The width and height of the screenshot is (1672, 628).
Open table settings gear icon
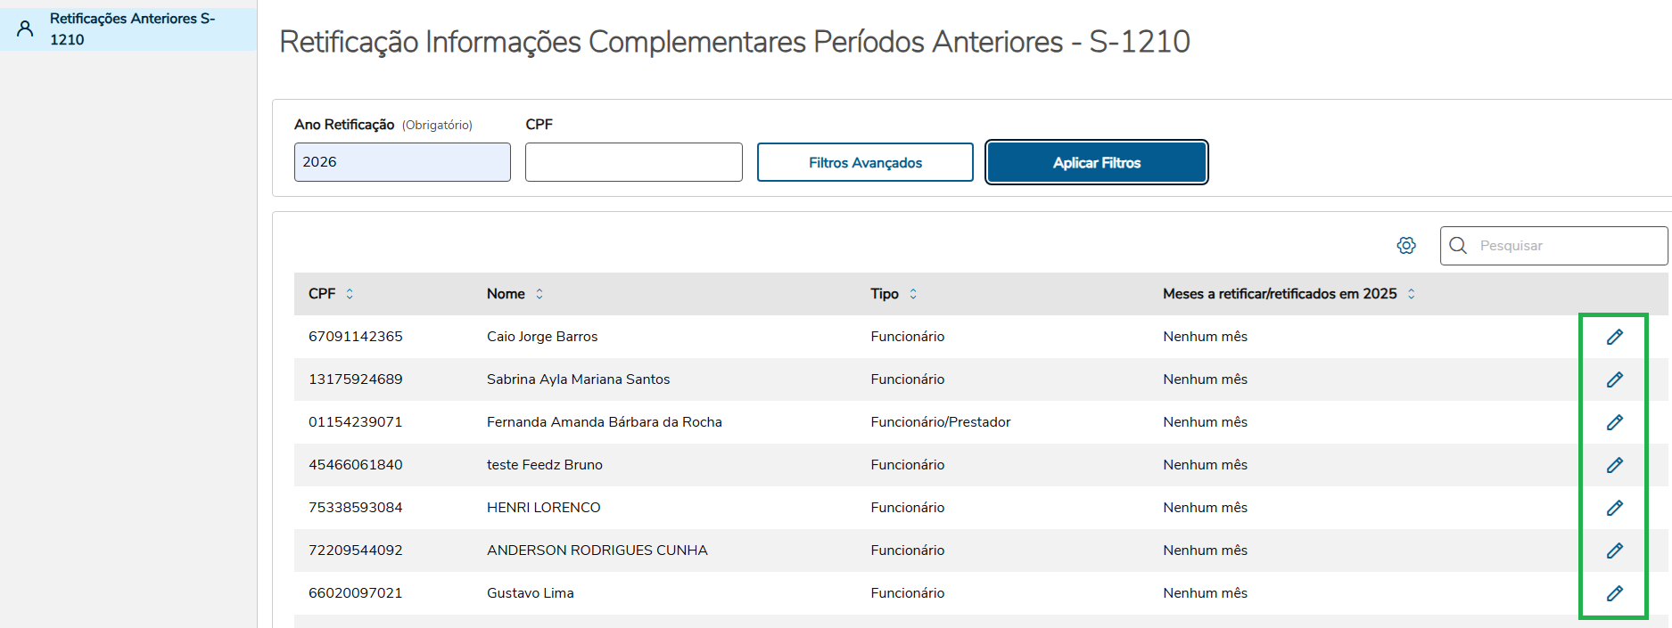pos(1406,246)
